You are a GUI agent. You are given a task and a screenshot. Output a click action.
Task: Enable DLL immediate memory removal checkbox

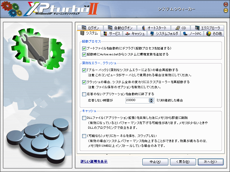[x=84, y=118]
